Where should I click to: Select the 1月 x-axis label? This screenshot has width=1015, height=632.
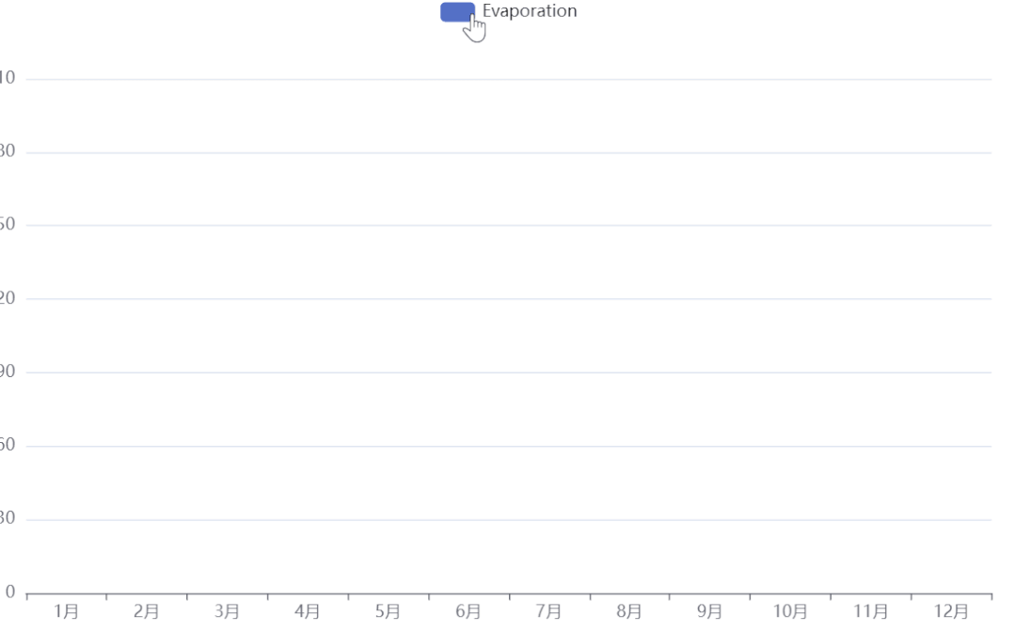click(x=66, y=611)
